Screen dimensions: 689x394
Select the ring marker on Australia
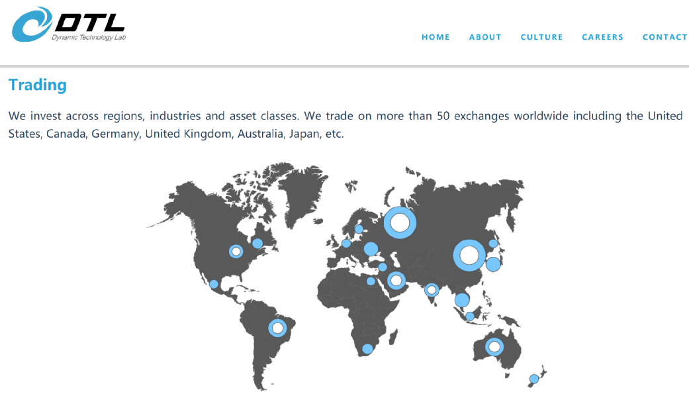[x=494, y=346]
